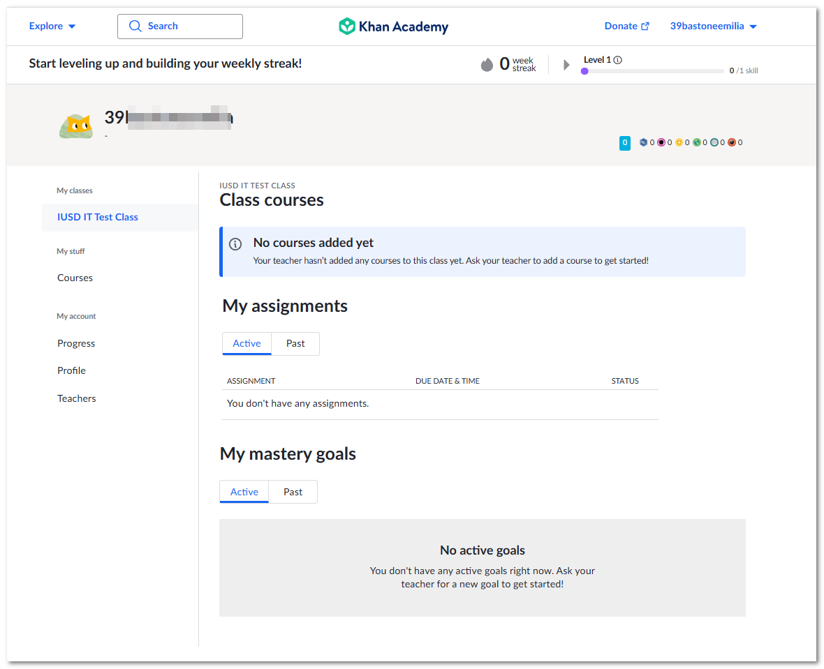824x669 pixels.
Task: Open Courses under My stuff
Action: coord(75,278)
